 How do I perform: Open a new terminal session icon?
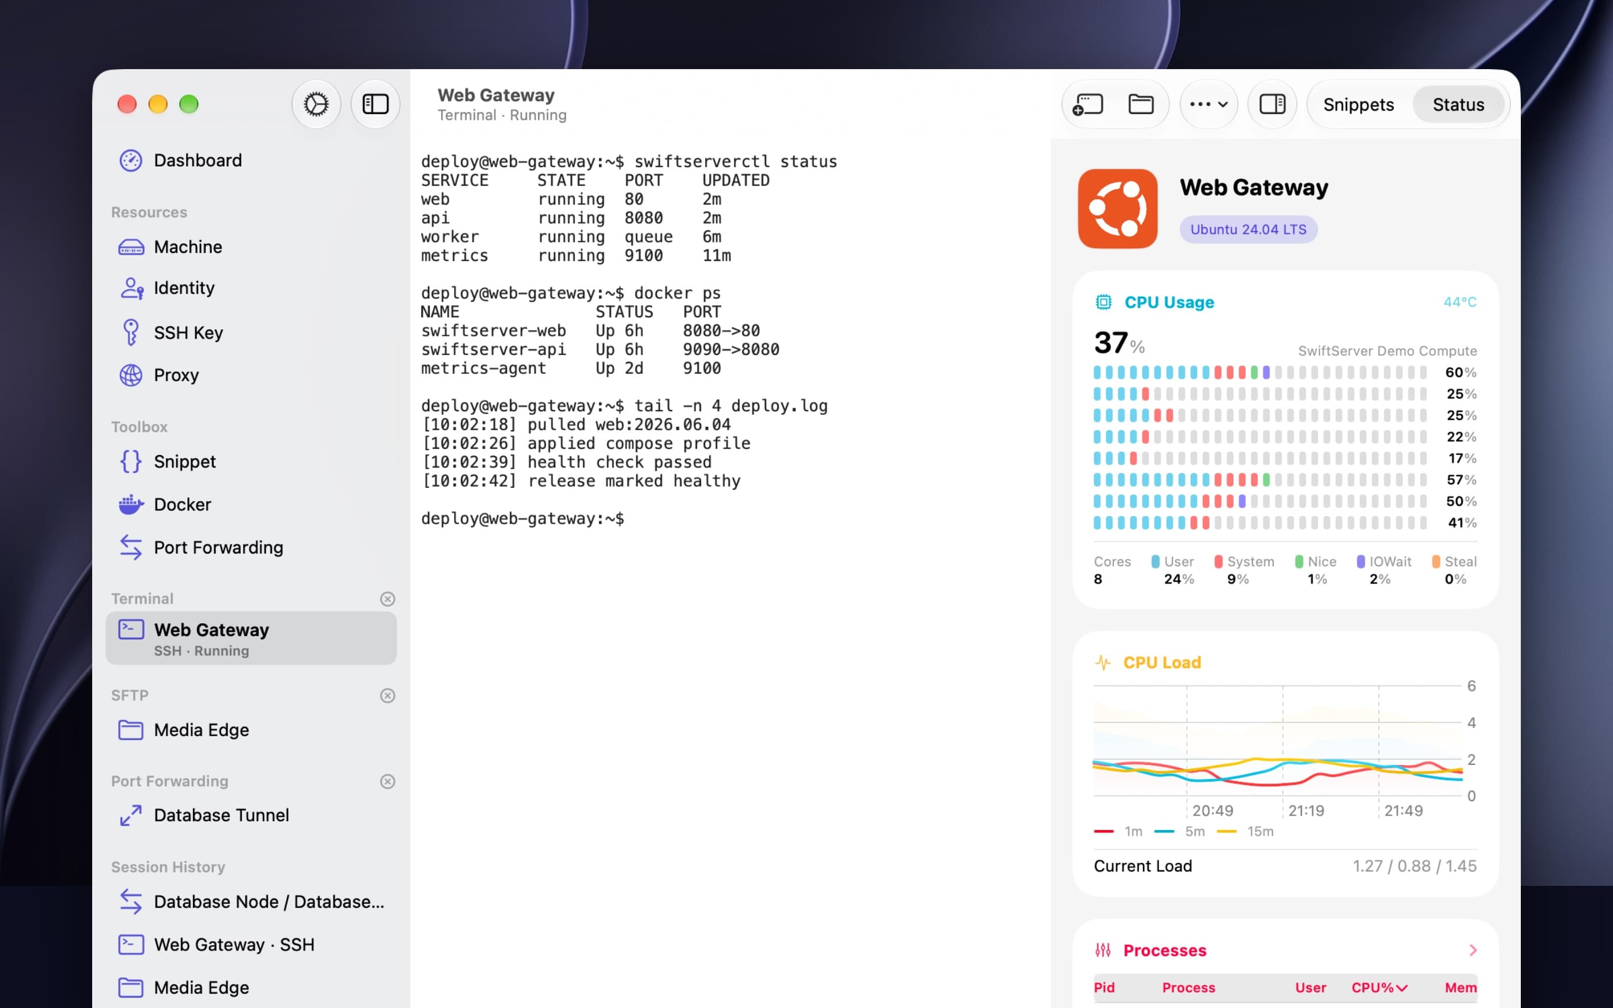tap(1088, 105)
